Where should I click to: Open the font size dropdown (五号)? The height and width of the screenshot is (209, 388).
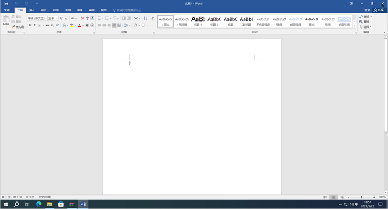pos(57,18)
